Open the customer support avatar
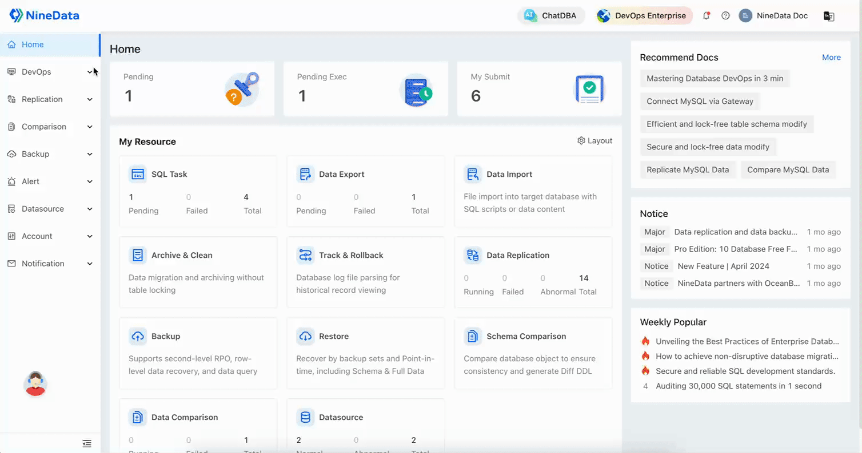 35,383
